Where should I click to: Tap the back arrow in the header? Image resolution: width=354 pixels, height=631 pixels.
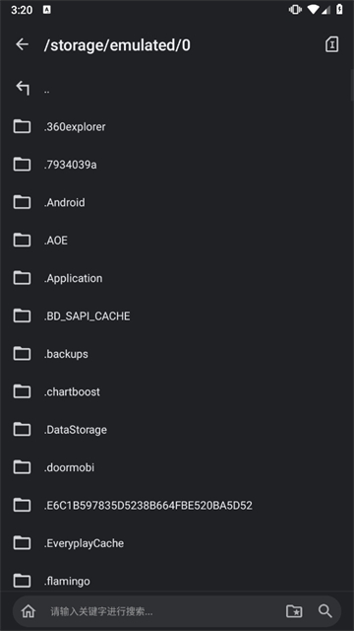22,44
